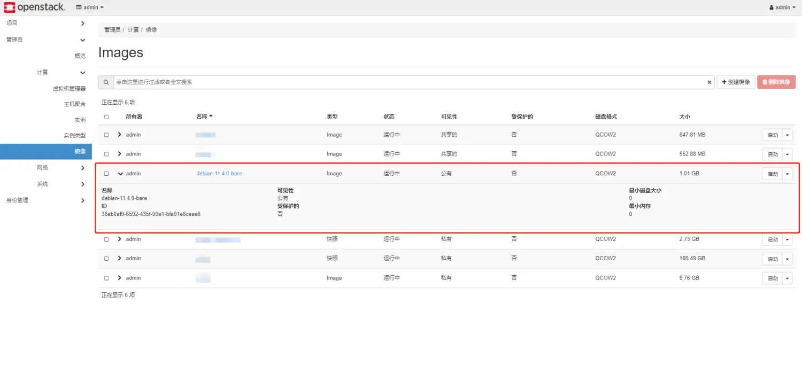The width and height of the screenshot is (802, 388).
Task: Click inside the filter search input field
Action: pos(374,82)
